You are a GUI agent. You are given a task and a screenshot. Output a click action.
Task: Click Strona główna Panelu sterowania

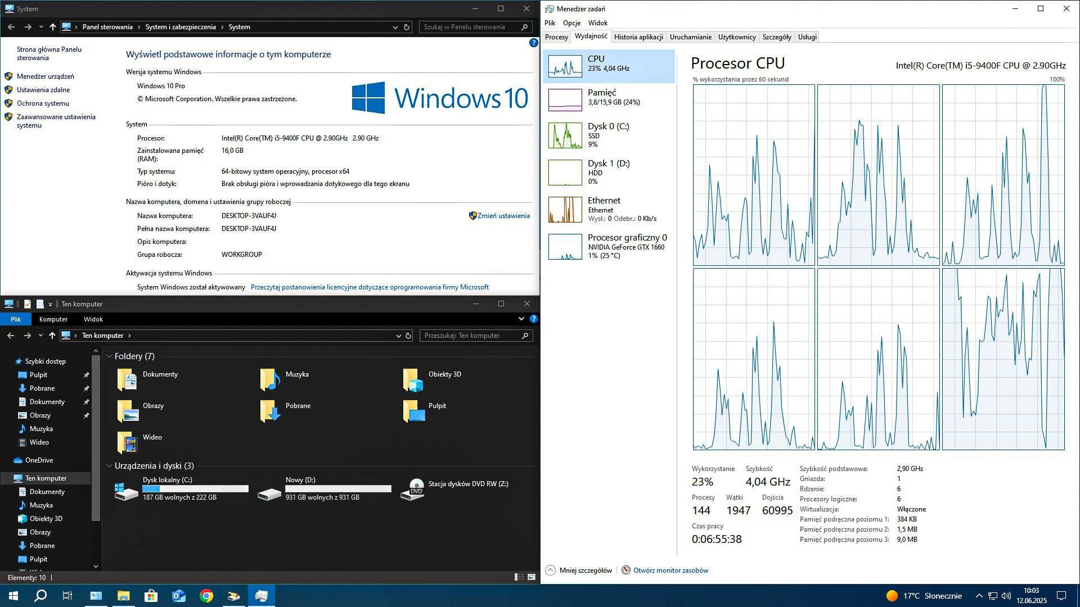pyautogui.click(x=49, y=53)
